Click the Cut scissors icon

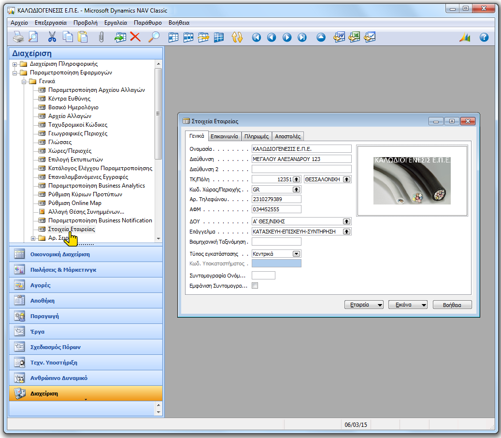click(x=52, y=37)
